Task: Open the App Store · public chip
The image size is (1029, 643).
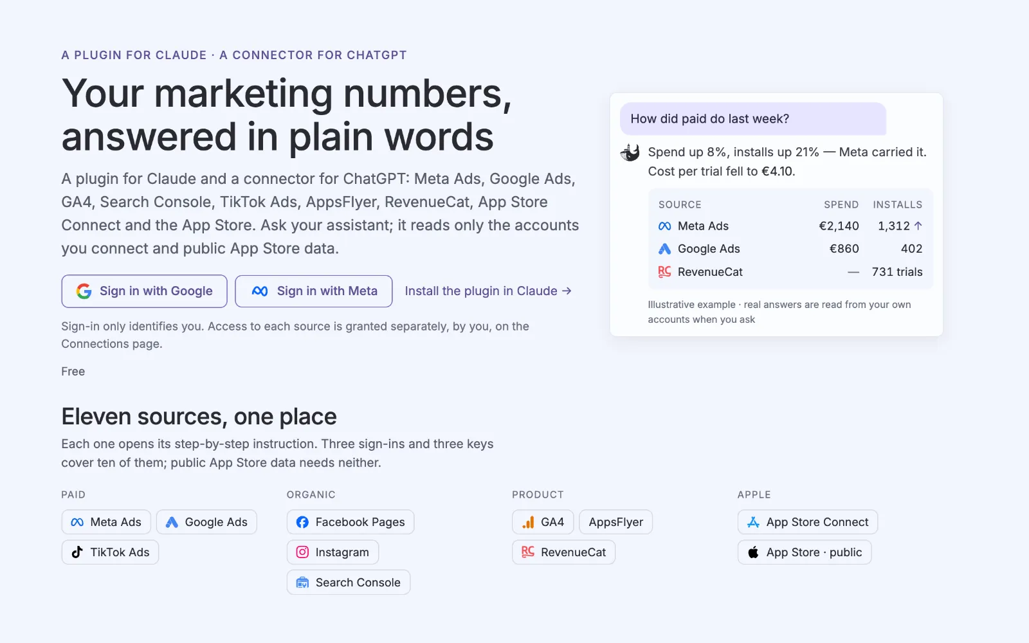Action: pyautogui.click(x=805, y=552)
